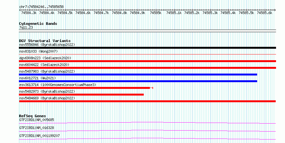This screenshot has height=143, width=285.
Task: Open gene label GTF2IRD1|NM_001199207
Action: coord(39,136)
